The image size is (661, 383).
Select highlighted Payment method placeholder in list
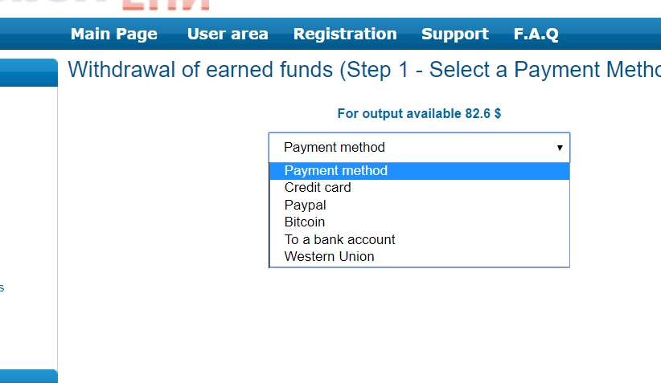336,170
